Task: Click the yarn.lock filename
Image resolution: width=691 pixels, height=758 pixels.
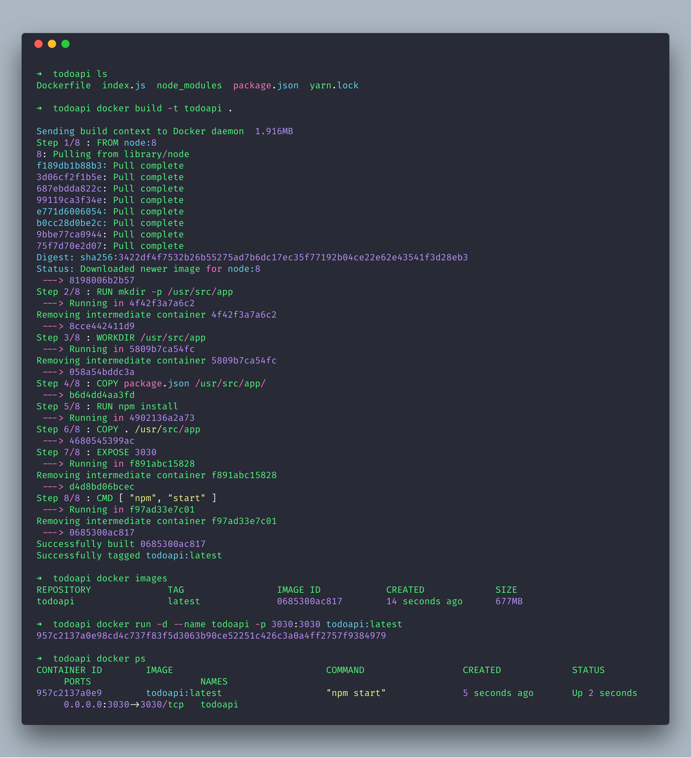Action: (334, 86)
